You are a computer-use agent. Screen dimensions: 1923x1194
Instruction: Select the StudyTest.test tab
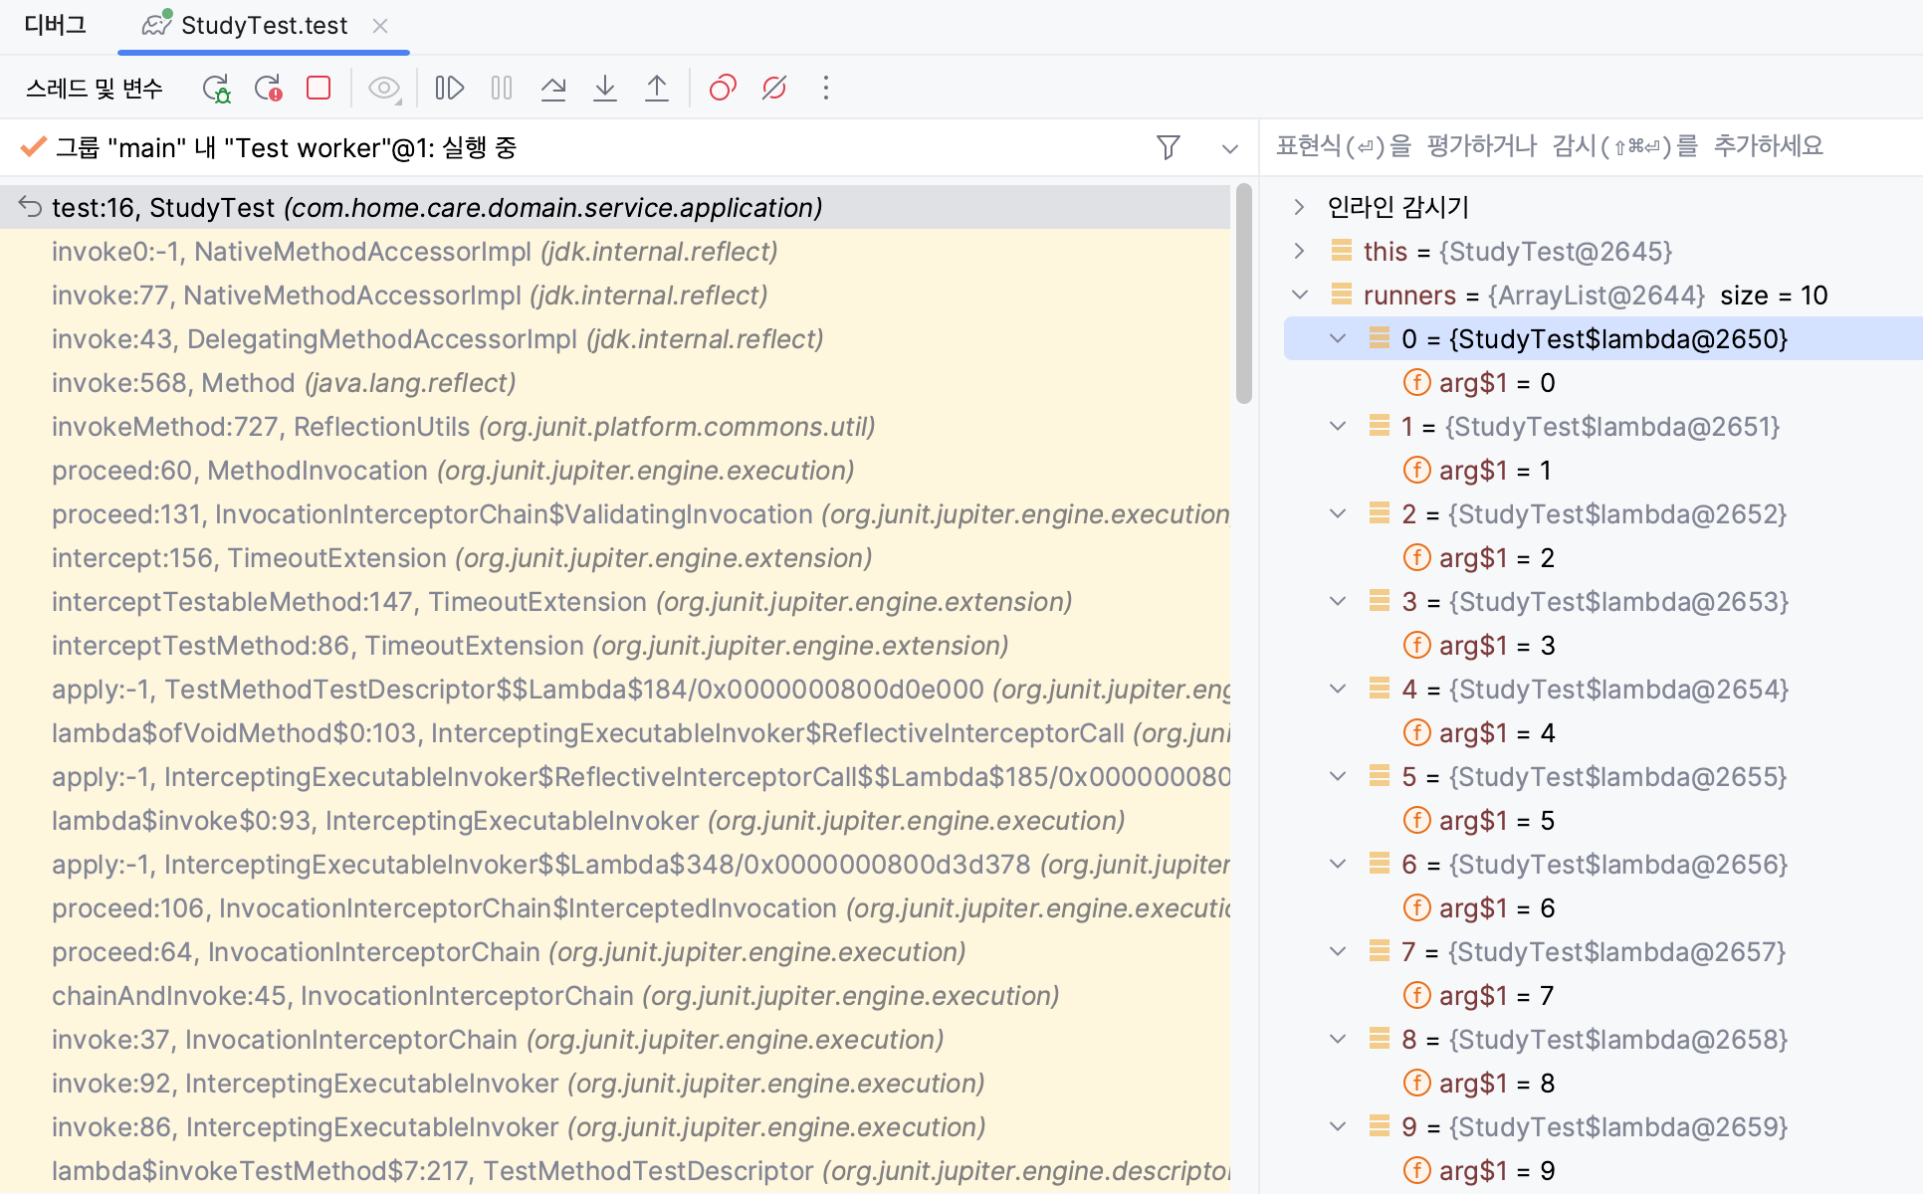[264, 26]
